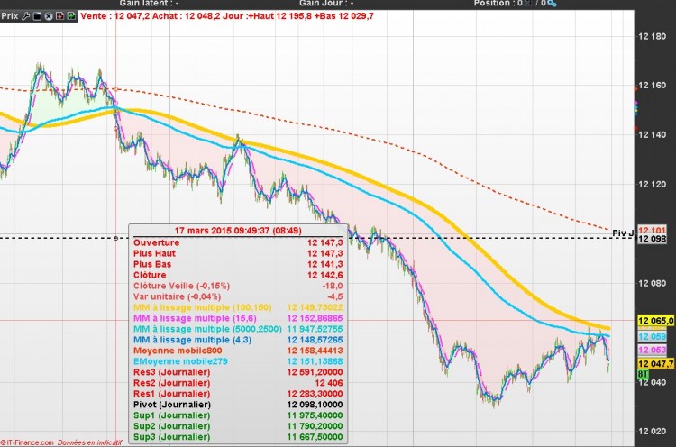This screenshot has height=447, width=676.
Task: Select the yellow 12 065,0 price tag
Action: tap(656, 321)
